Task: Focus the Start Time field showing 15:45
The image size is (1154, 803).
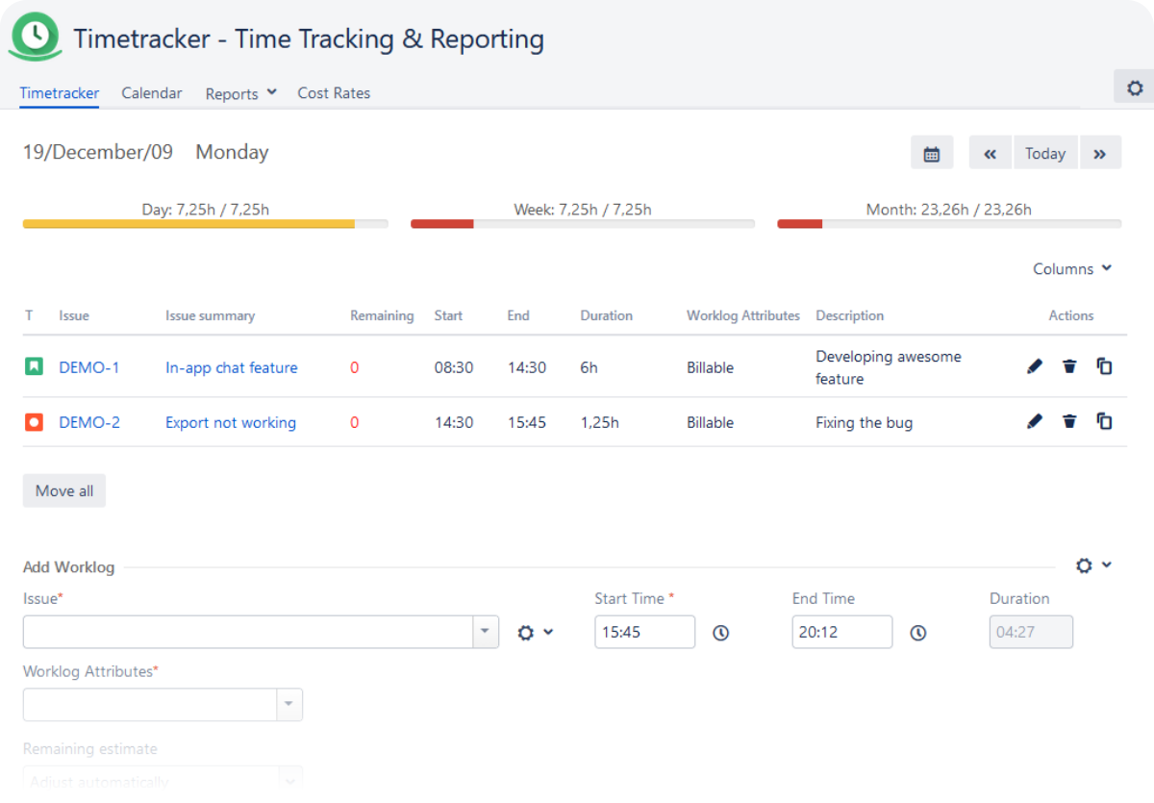Action: click(645, 632)
